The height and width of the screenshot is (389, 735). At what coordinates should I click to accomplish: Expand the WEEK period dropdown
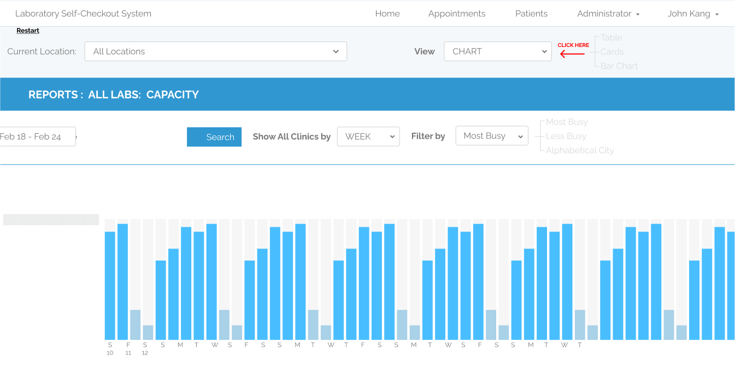click(x=368, y=137)
